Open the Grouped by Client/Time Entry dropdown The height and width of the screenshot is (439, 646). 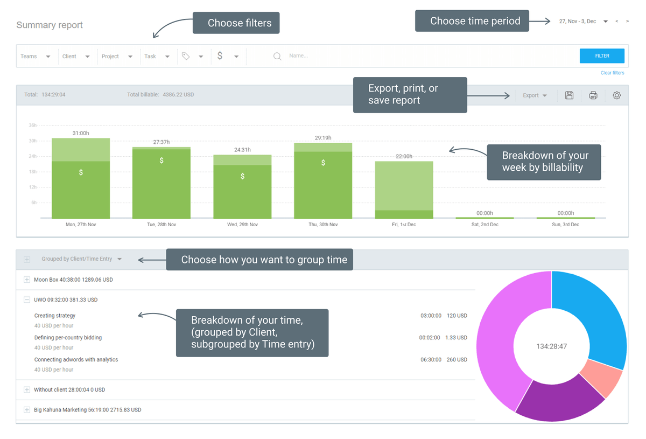82,259
